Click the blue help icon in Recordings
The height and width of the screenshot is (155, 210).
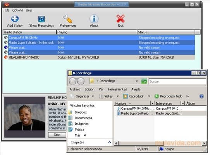tap(201, 96)
